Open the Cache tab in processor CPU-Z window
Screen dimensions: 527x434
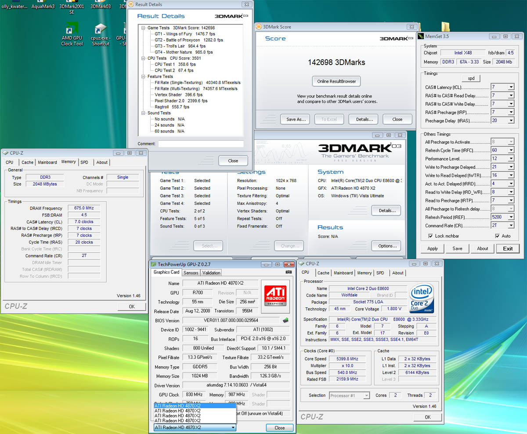(324, 273)
